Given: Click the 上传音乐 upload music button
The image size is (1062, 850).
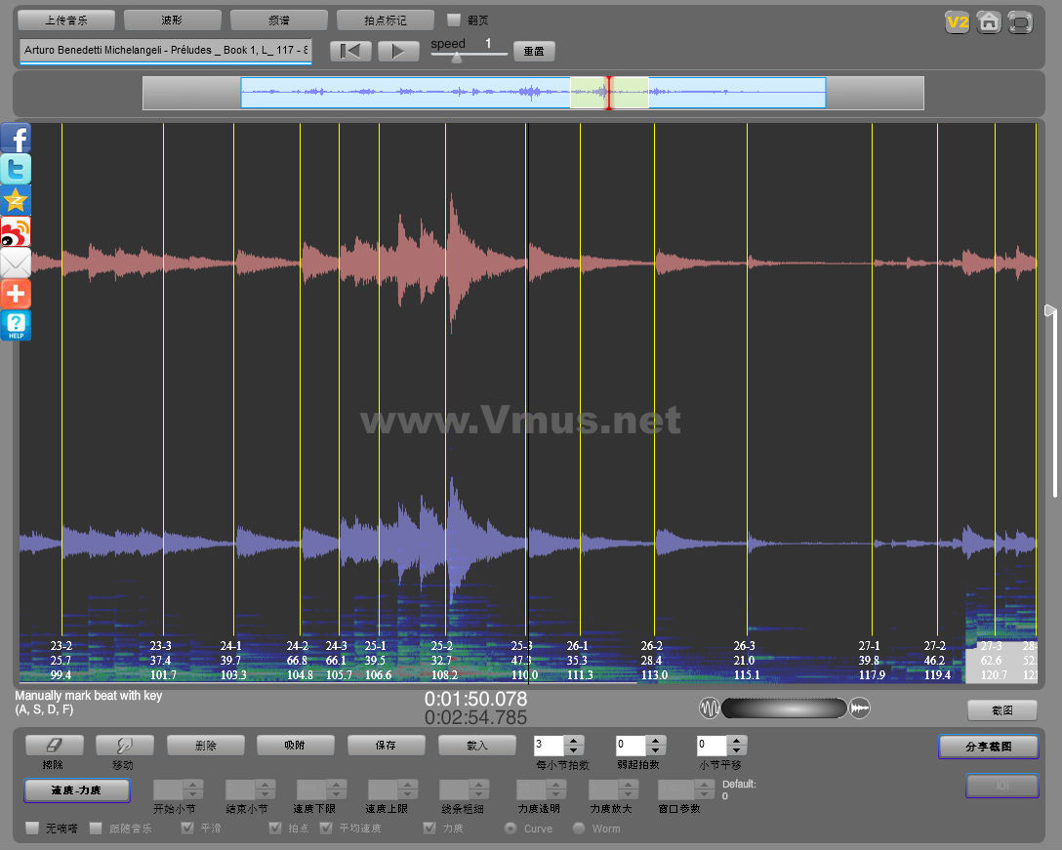Looking at the screenshot, I should point(66,20).
